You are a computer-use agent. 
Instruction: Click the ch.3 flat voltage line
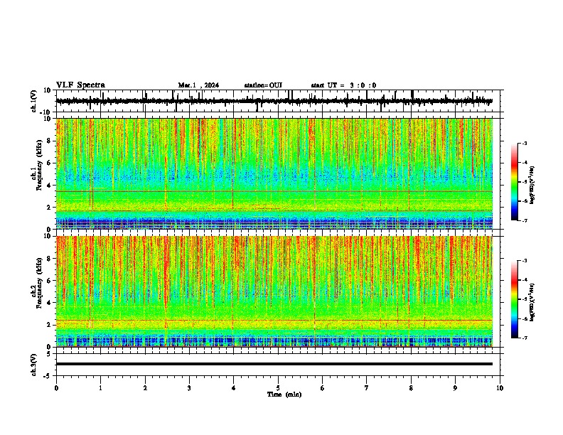click(274, 364)
